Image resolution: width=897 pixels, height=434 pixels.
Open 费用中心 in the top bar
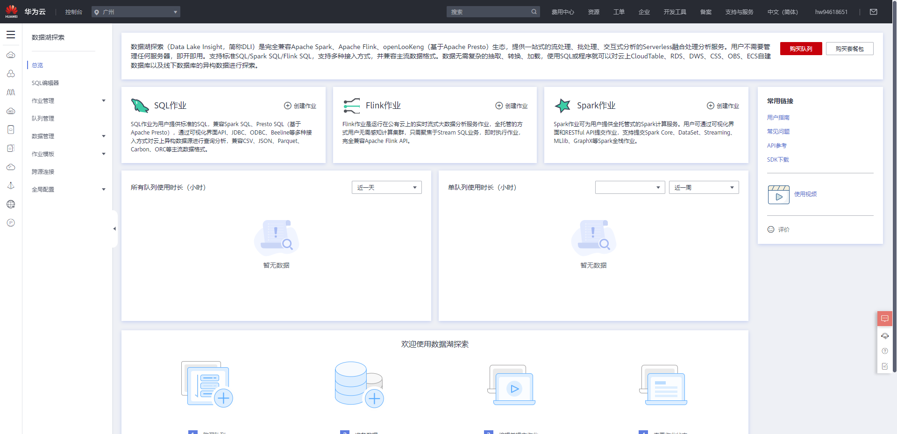coord(562,12)
